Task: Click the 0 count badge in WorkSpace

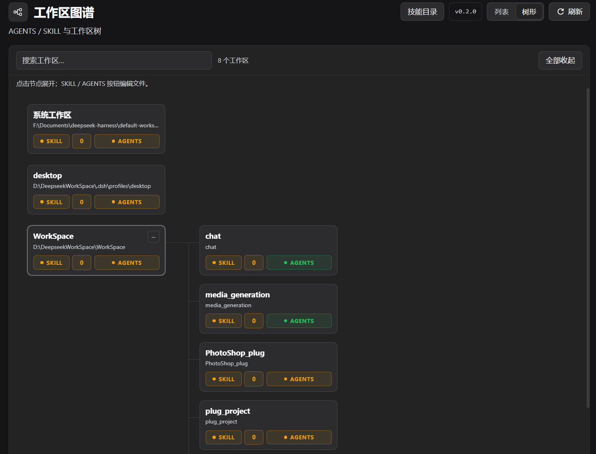Action: coord(82,263)
